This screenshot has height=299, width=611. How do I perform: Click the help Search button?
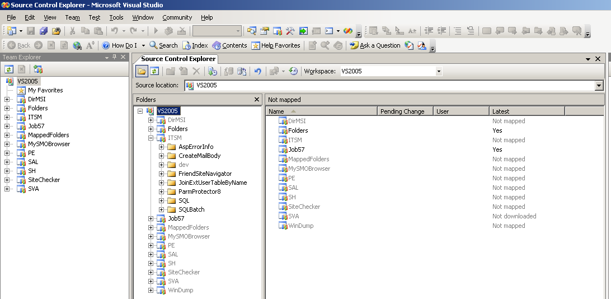163,45
